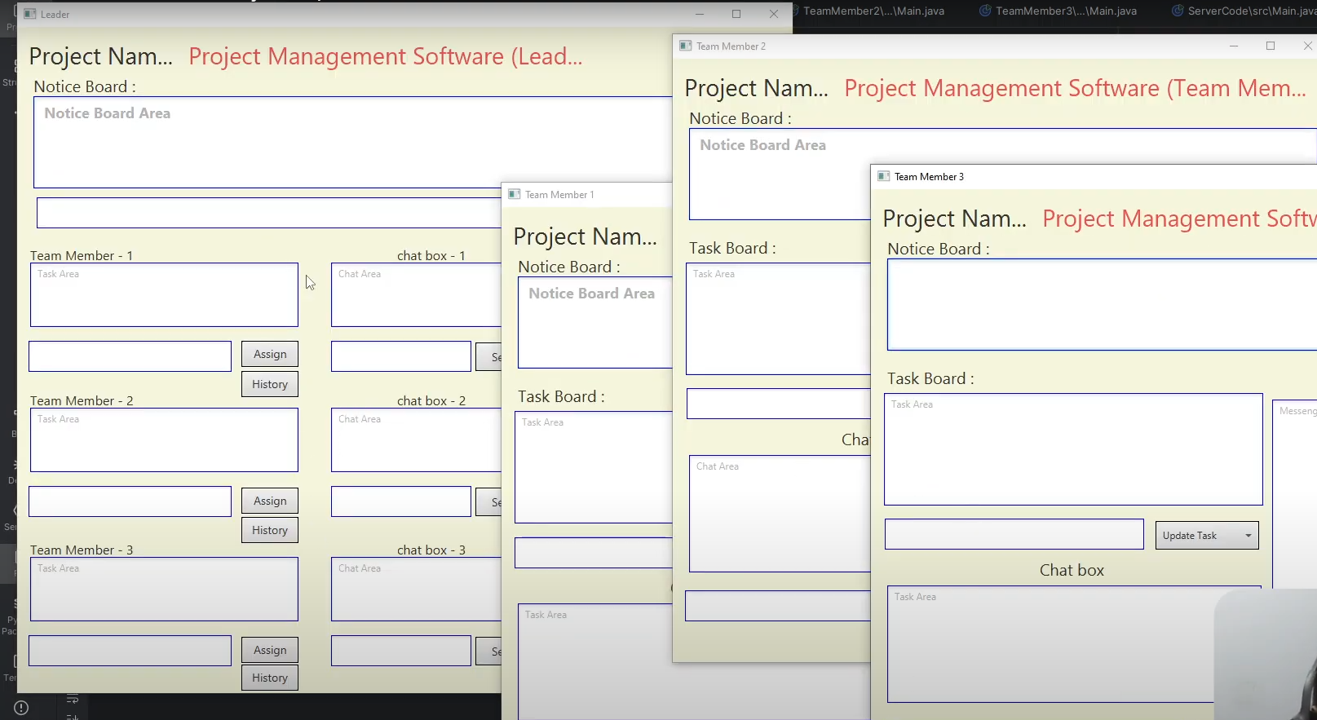The image size is (1317, 720).
Task: Switch to TeamMember3 Main.java editor tab
Action: point(1065,11)
